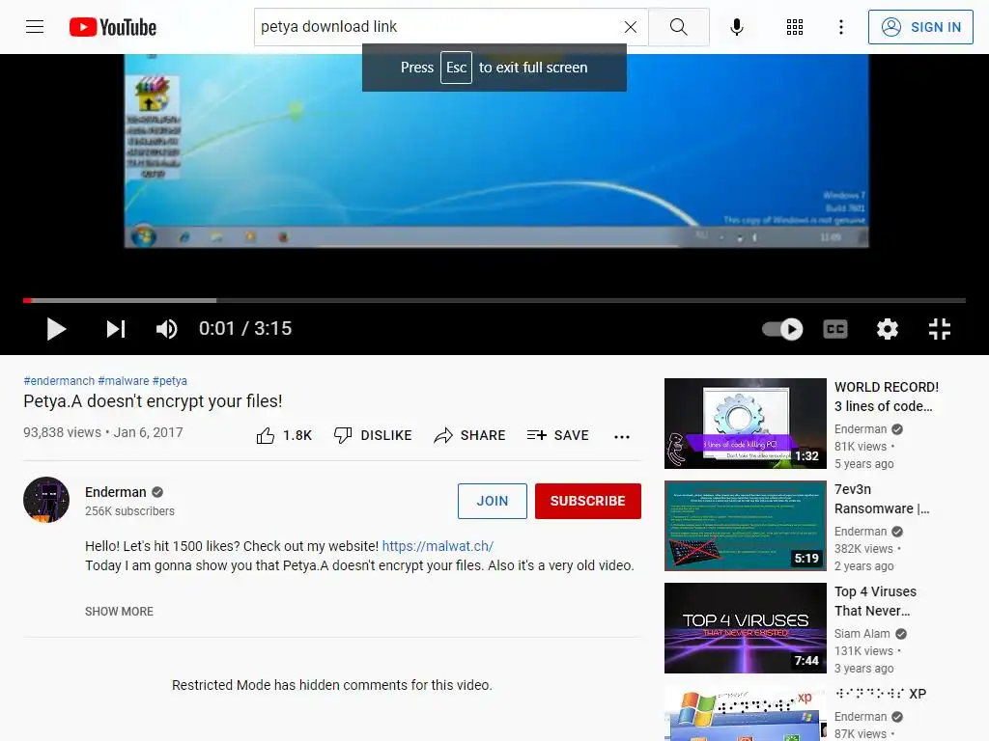
Task: Open the WORLD RECORD! video title
Action: click(887, 397)
